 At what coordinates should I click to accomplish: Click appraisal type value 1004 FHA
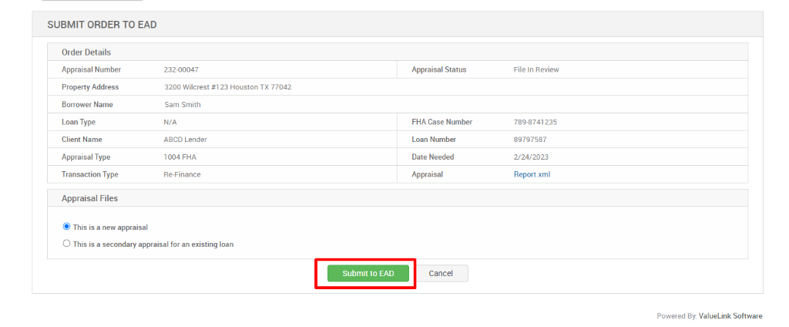click(x=180, y=157)
